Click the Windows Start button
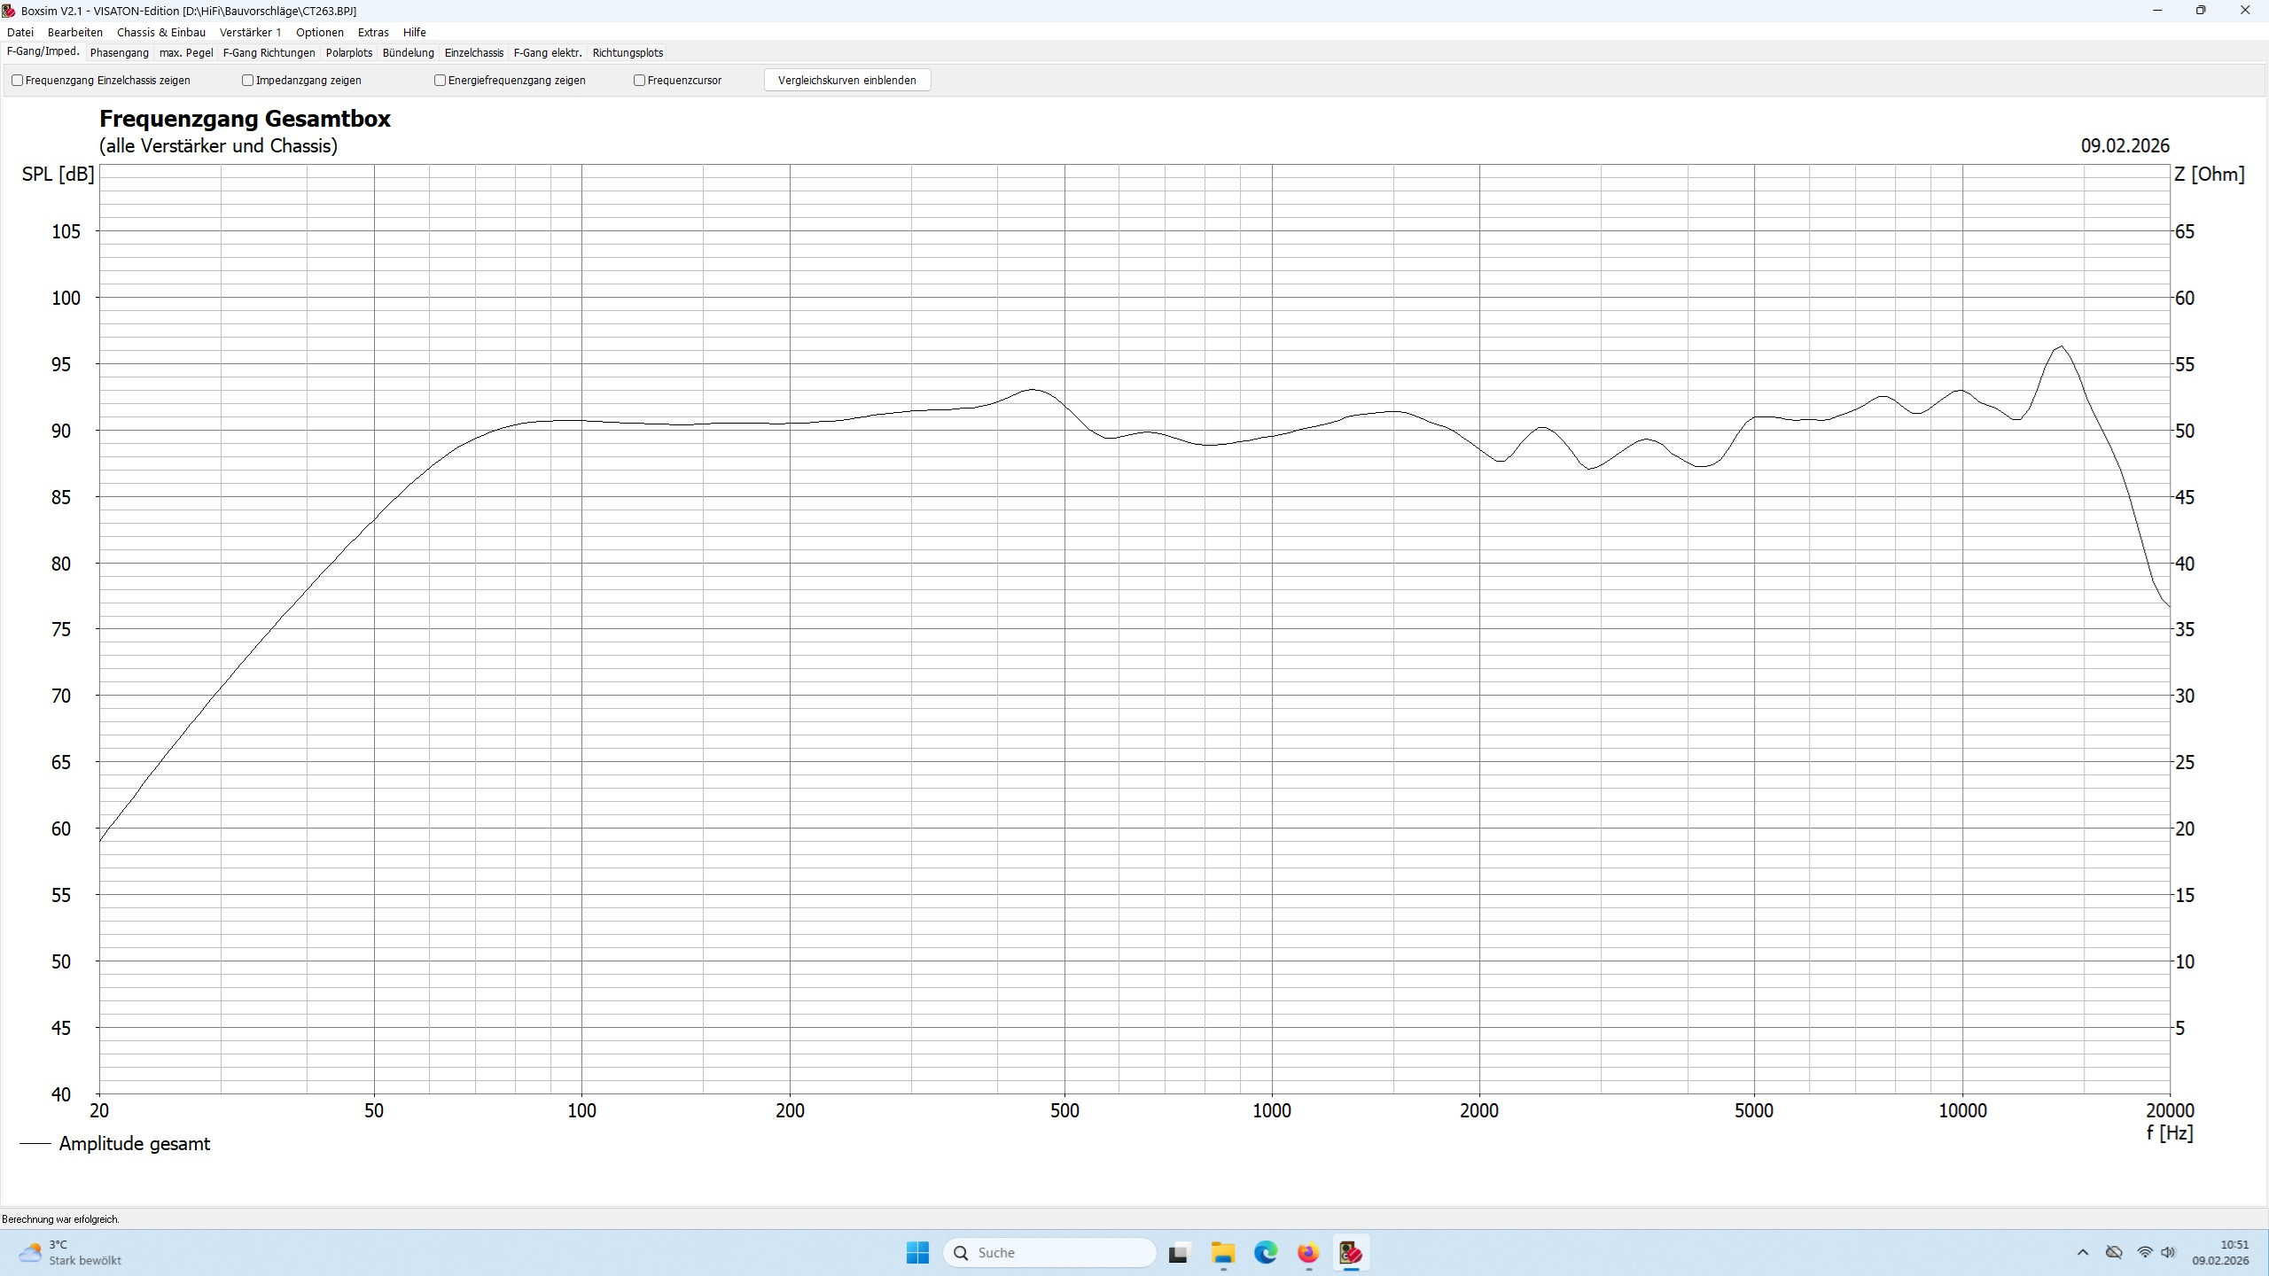This screenshot has width=2269, height=1276. coord(917,1252)
